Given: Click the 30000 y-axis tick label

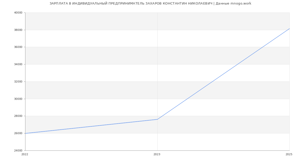Looking at the screenshot, I should 19,99.
